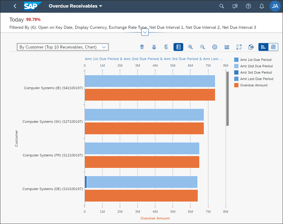Open the JA user profile menu
283x224 pixels.
click(x=275, y=6)
